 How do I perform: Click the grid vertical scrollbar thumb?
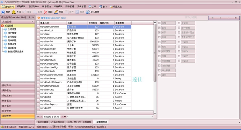point(155,53)
